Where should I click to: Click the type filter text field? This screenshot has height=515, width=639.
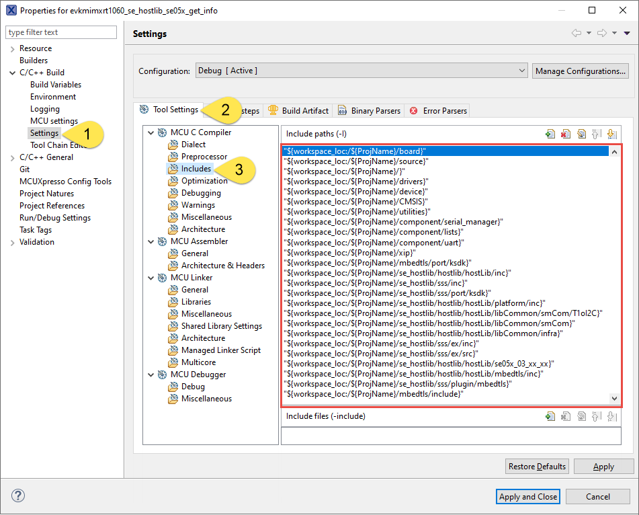pos(61,32)
